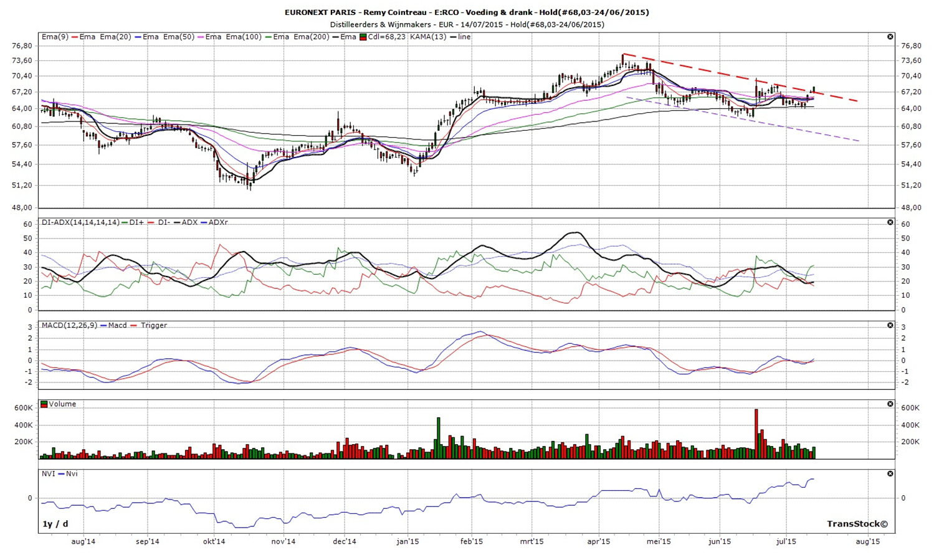Click the apr'15 date axis label
Image resolution: width=934 pixels, height=555 pixels.
599,542
